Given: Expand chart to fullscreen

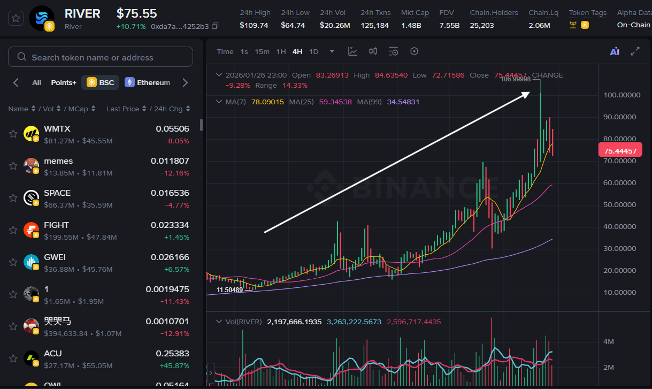Looking at the screenshot, I should pyautogui.click(x=635, y=51).
